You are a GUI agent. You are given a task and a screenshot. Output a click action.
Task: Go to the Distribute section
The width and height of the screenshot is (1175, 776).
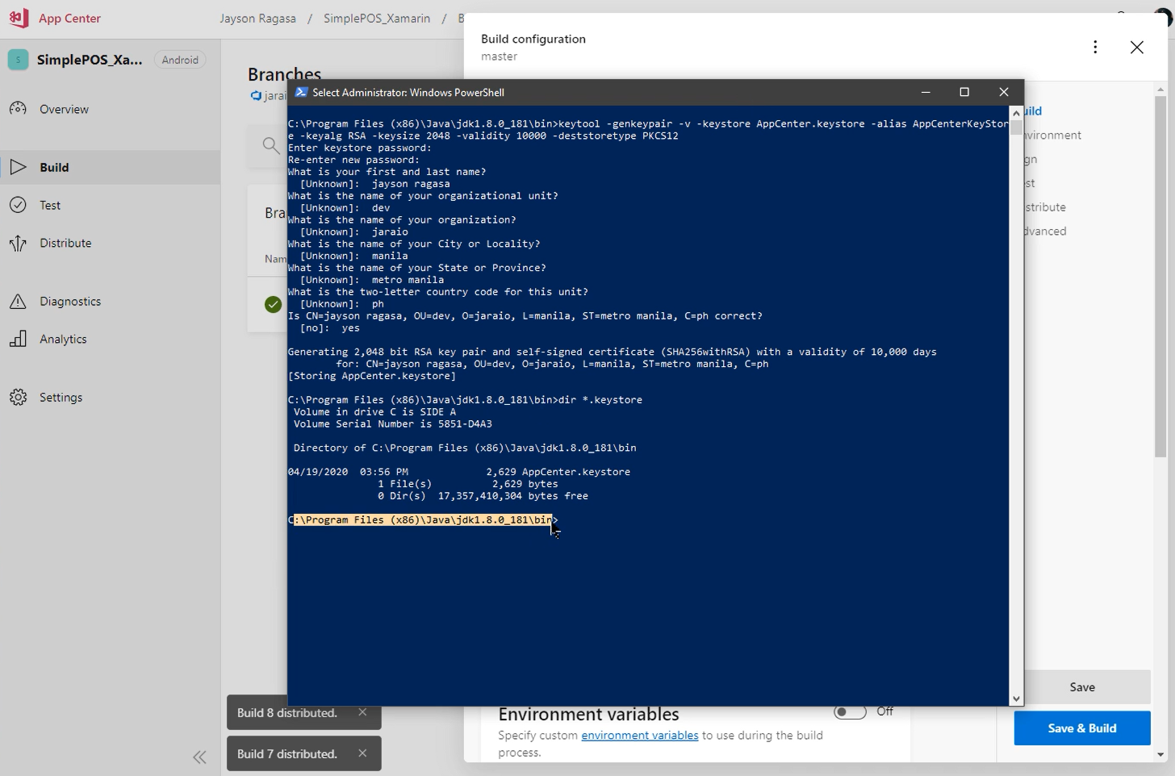65,243
